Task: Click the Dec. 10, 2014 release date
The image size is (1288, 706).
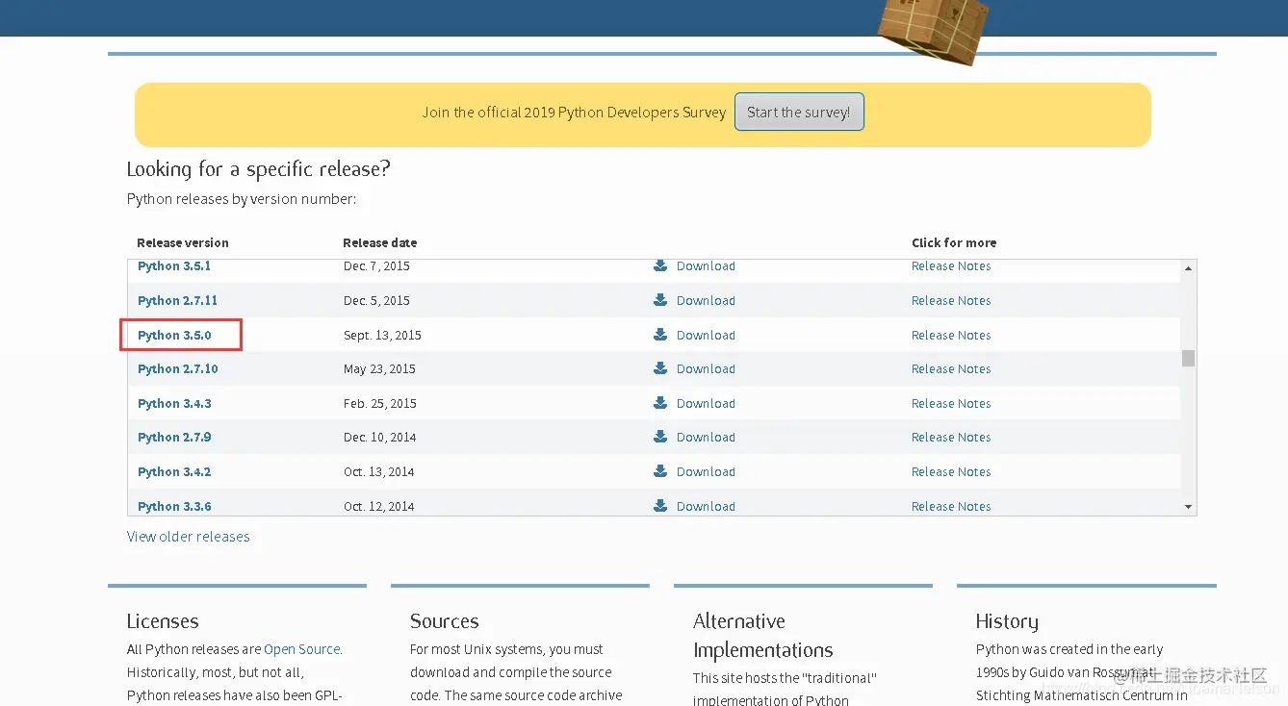Action: point(380,437)
